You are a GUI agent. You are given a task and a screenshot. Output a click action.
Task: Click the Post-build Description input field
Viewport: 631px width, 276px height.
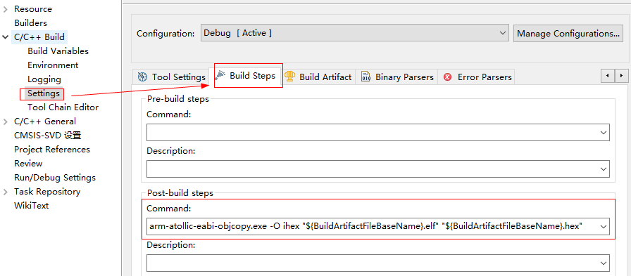point(378,263)
